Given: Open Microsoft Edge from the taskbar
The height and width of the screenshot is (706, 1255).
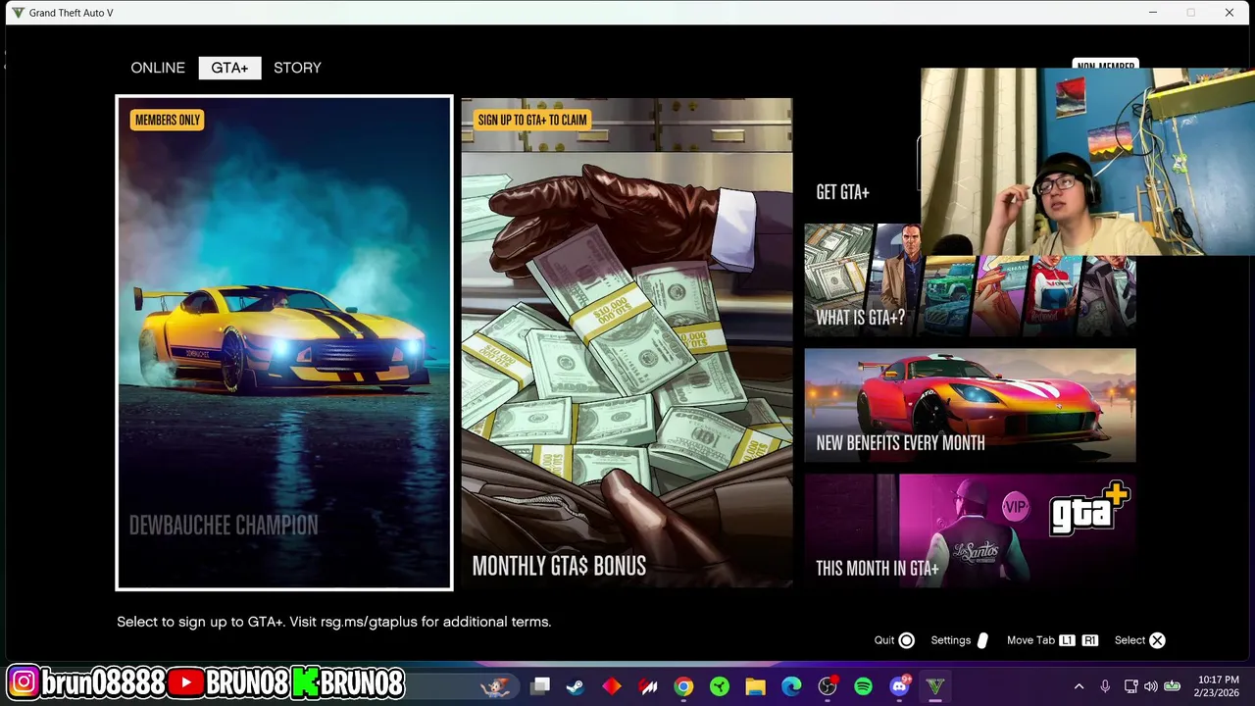Looking at the screenshot, I should [x=791, y=686].
